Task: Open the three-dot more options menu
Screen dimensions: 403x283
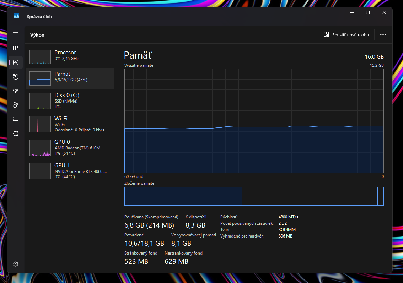Action: click(x=383, y=35)
